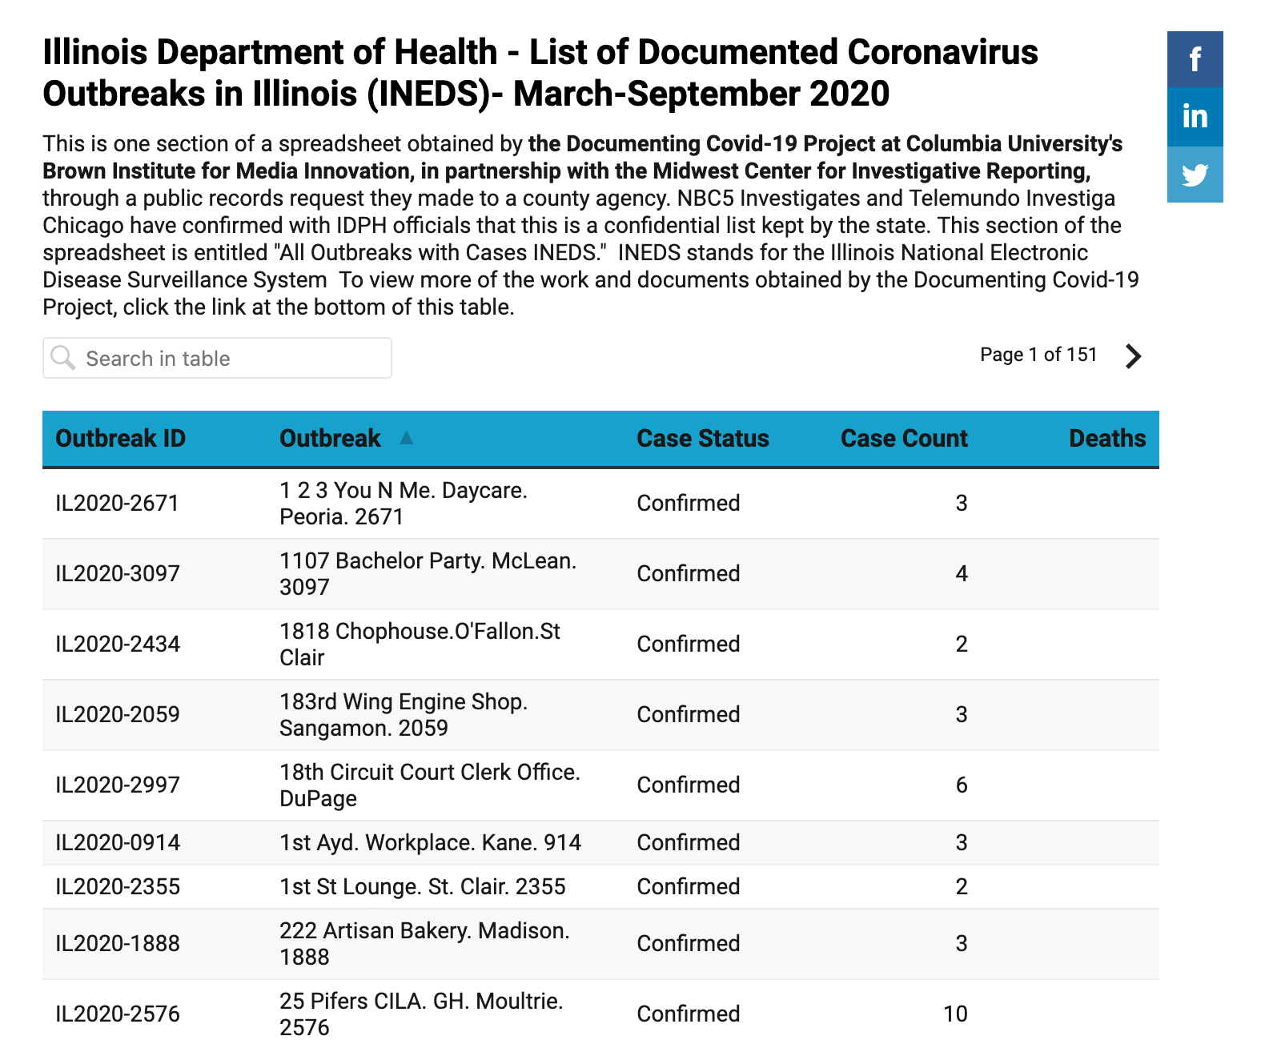Image resolution: width=1265 pixels, height=1044 pixels.
Task: Click 25 Pifers CILA GH Moultrie cell
Action: coord(421,1014)
